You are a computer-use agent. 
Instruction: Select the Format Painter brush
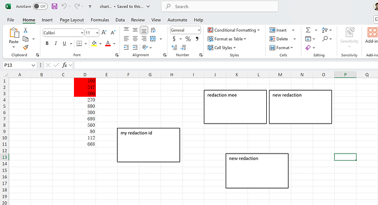tap(26, 48)
